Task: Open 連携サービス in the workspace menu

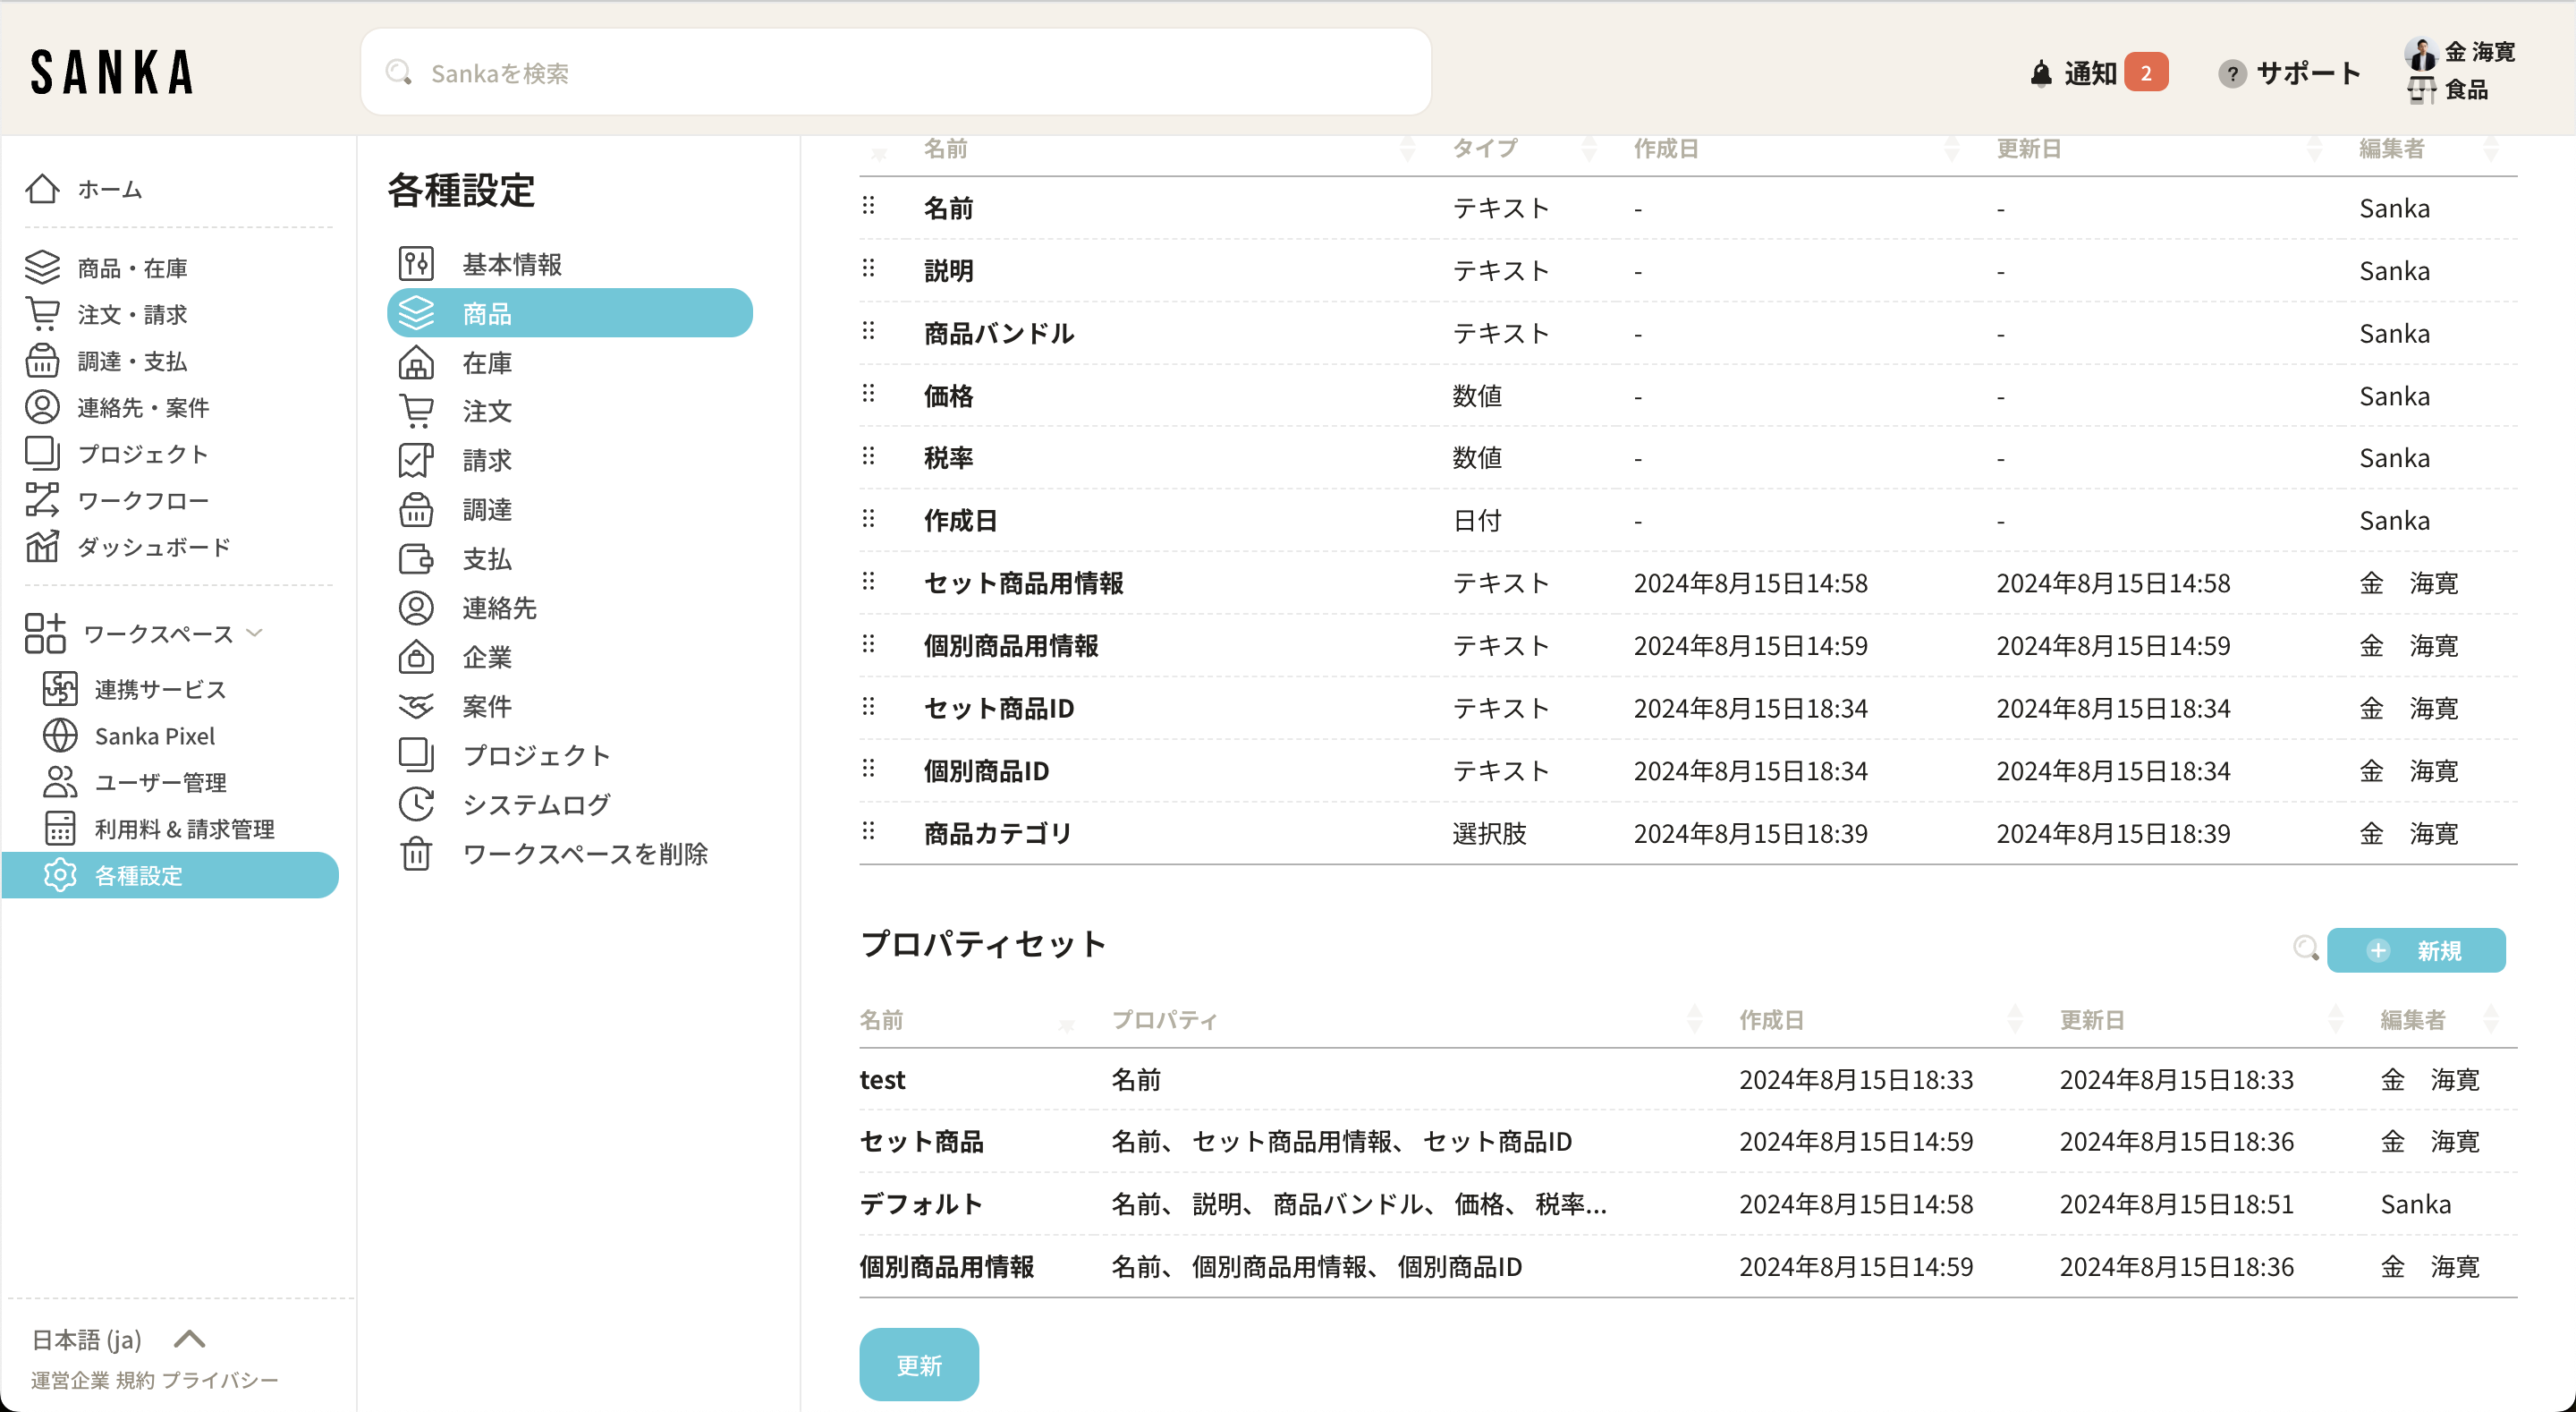Action: tap(160, 688)
